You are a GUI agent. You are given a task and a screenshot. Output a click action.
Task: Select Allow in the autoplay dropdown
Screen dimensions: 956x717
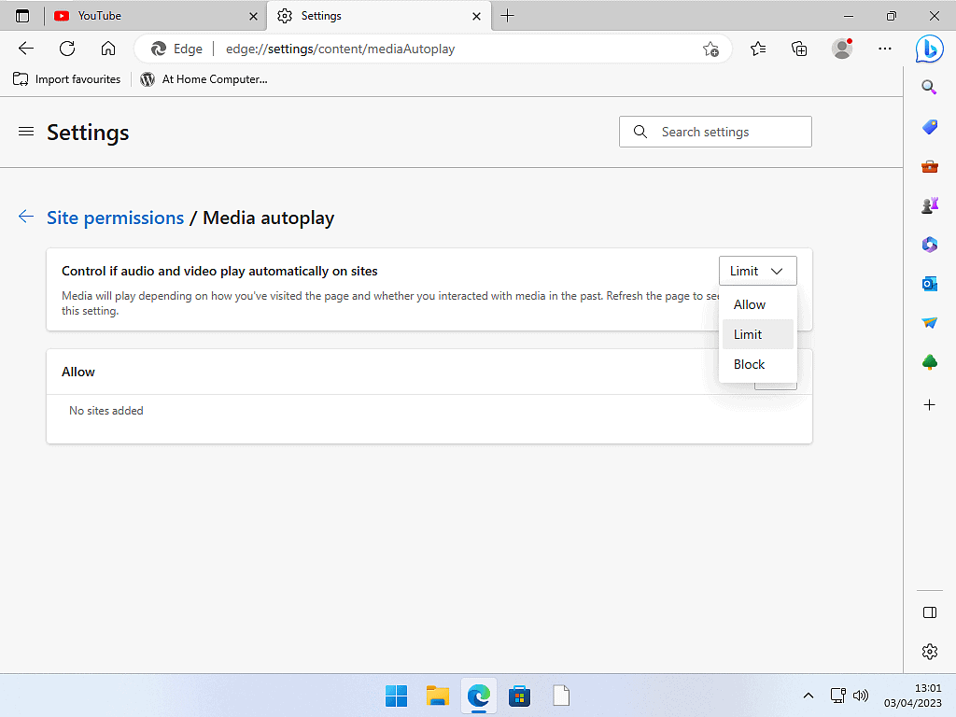(750, 304)
